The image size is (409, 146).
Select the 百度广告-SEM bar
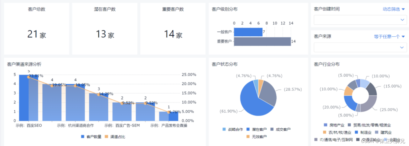click(x=122, y=112)
